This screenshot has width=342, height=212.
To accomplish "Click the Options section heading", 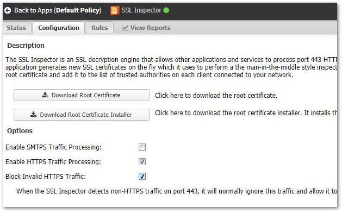I will pos(20,130).
